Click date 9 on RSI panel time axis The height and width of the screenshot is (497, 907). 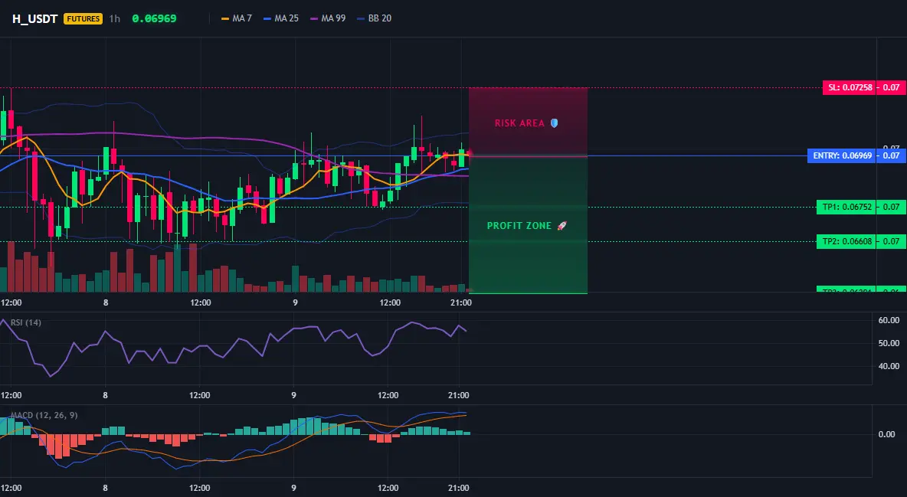[x=294, y=395]
